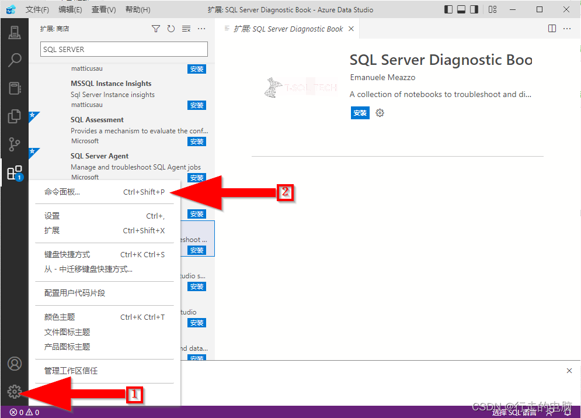Open the Manage gear menu
Viewport: 581px width, 418px height.
pos(15,392)
